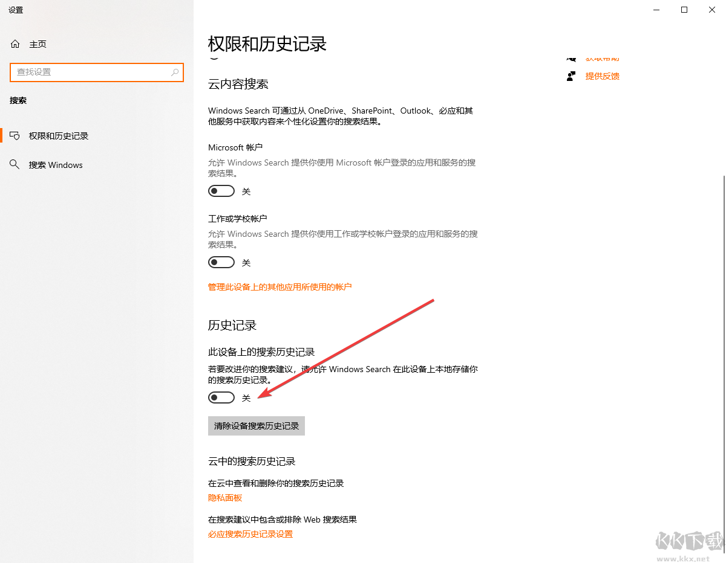This screenshot has height=563, width=726.
Task: Click the 清除设备搜索历史记录 button
Action: (x=256, y=426)
